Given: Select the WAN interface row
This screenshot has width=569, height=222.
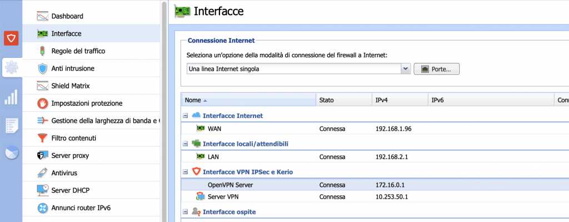Looking at the screenshot, I should [375, 129].
